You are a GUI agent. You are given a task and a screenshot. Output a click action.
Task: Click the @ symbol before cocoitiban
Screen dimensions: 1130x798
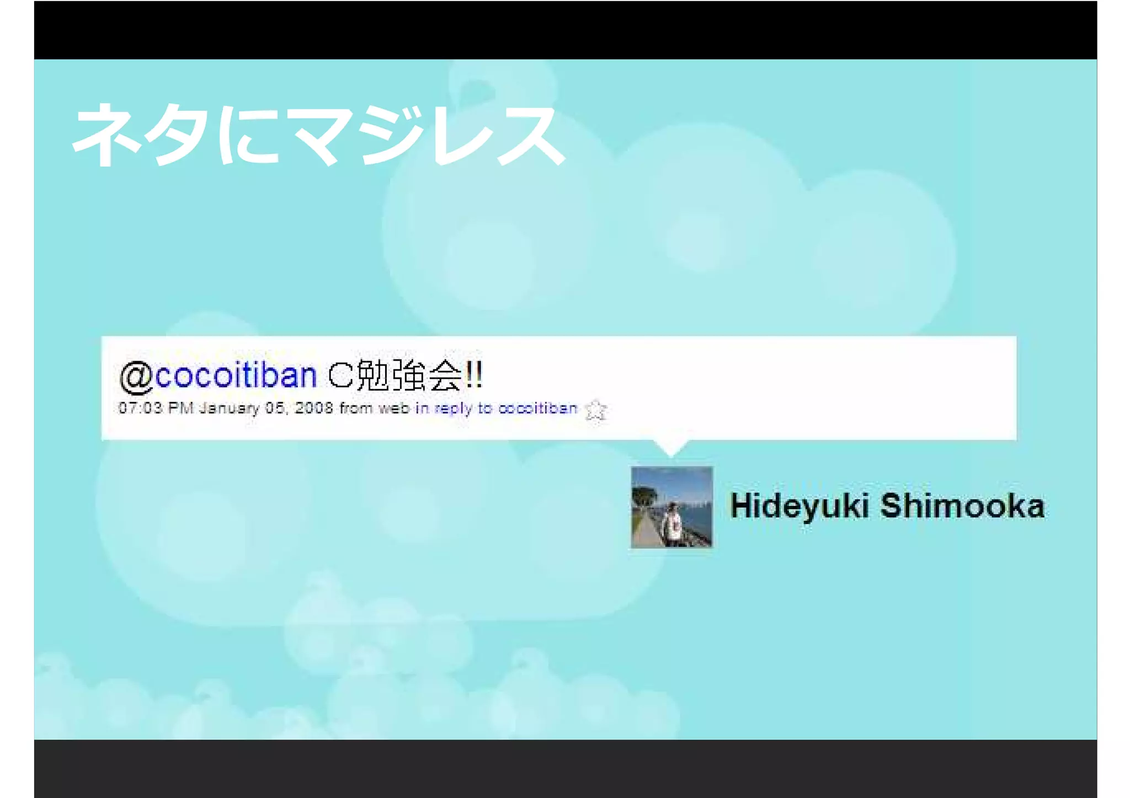[136, 377]
